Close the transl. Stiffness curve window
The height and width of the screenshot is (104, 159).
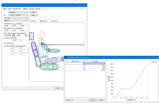157,57
